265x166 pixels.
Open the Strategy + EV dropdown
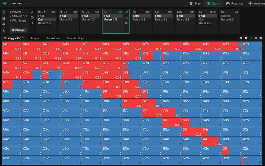(14, 38)
